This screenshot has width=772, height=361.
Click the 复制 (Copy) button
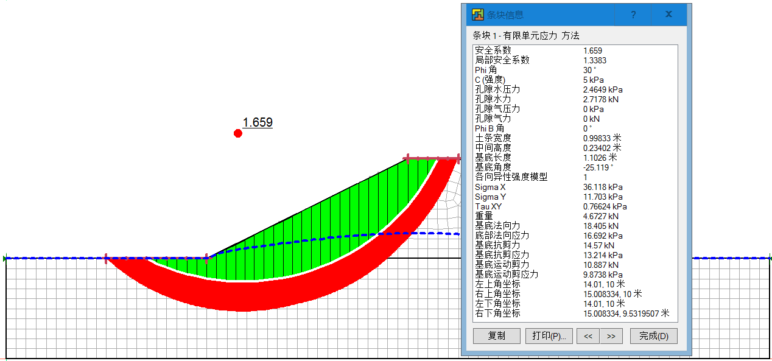tap(496, 336)
